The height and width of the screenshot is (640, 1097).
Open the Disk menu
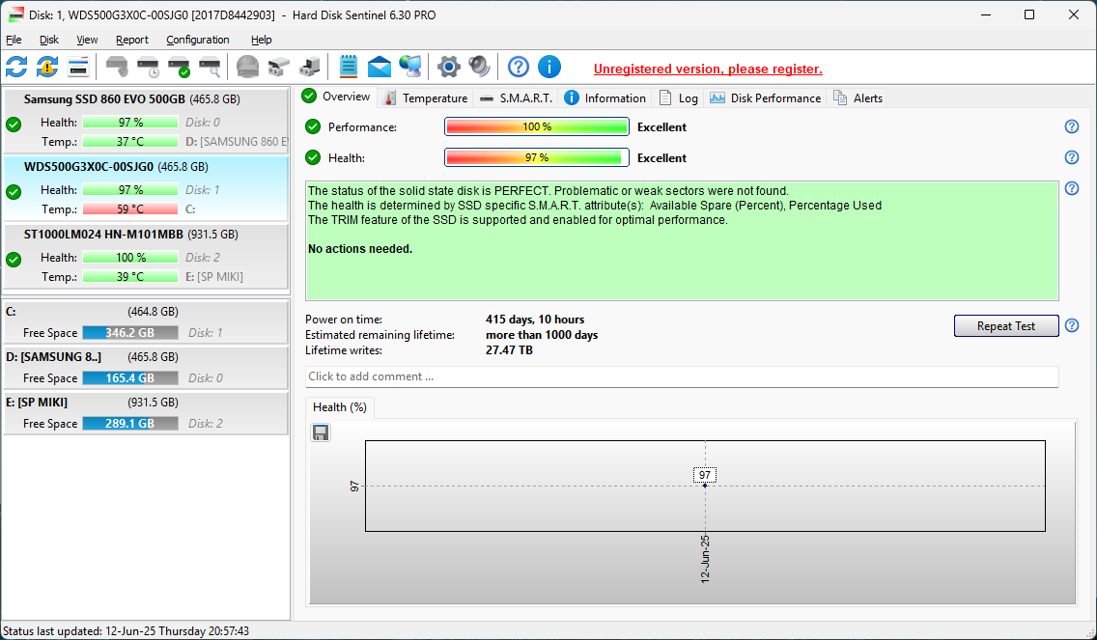(49, 40)
